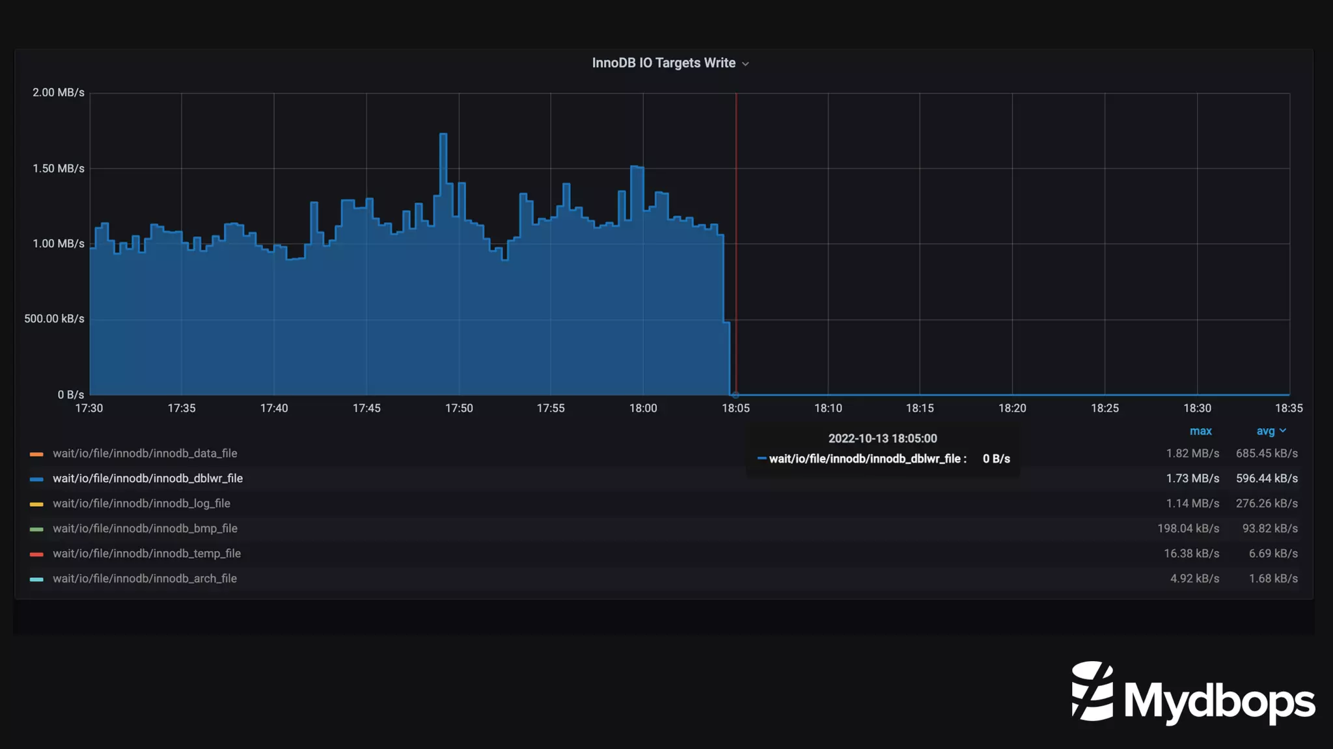Toggle innodb_log_file series in legend
Image resolution: width=1333 pixels, height=749 pixels.
(x=141, y=504)
